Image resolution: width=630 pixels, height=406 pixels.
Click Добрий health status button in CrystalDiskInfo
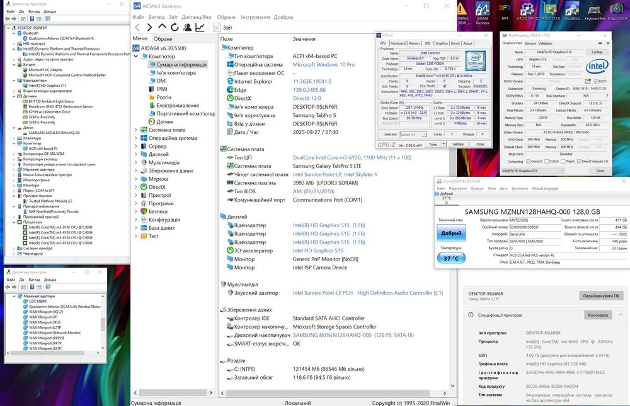coord(451,233)
